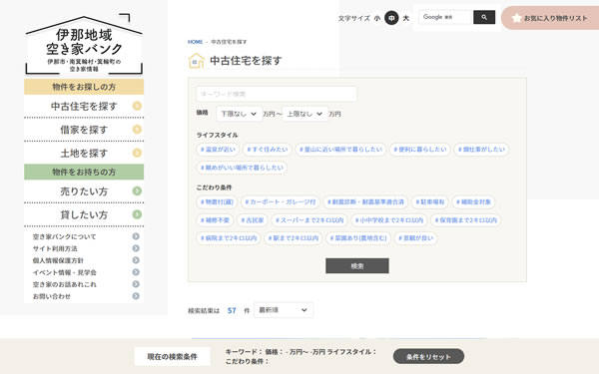Image resolution: width=599 pixels, height=374 pixels.
Task: Click the HOME breadcrumb link
Action: pos(196,42)
